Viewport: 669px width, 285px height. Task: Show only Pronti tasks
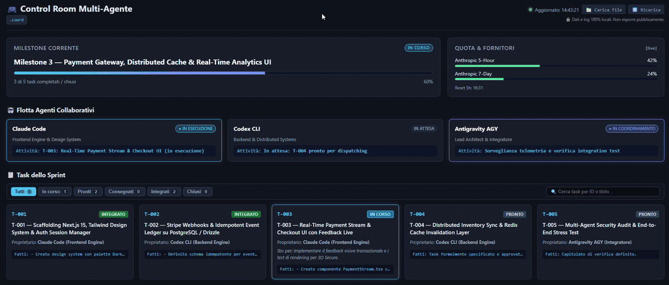click(88, 192)
